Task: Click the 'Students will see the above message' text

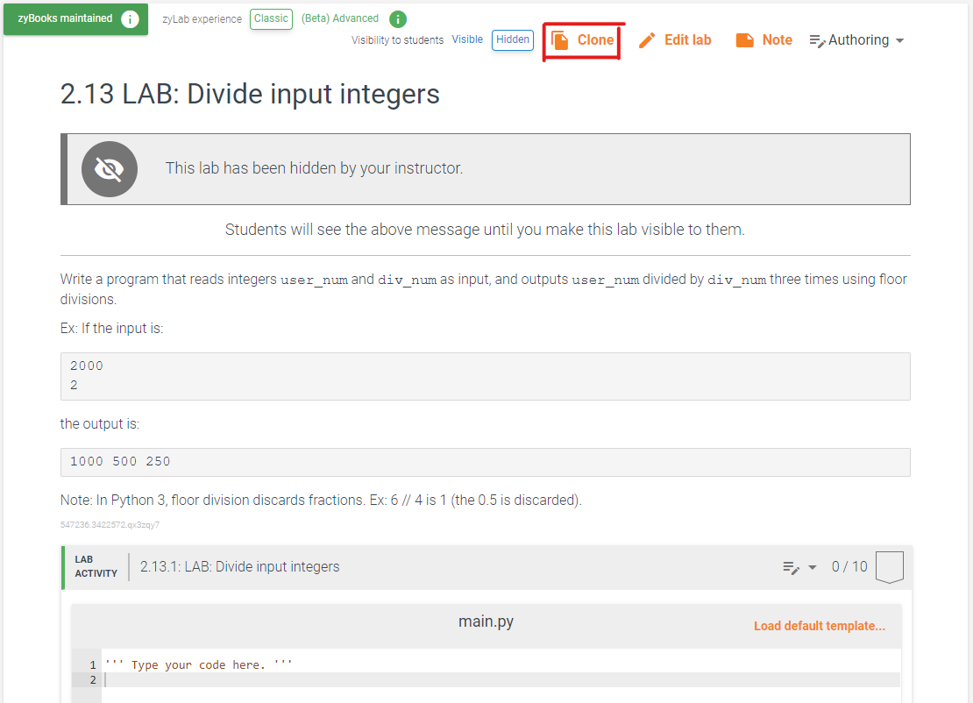Action: point(485,230)
